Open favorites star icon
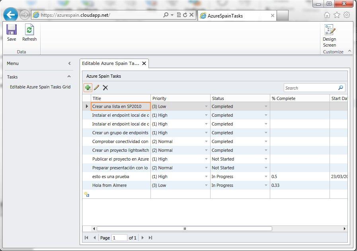Image resolution: width=357 pixels, height=251 pixels. (337, 15)
